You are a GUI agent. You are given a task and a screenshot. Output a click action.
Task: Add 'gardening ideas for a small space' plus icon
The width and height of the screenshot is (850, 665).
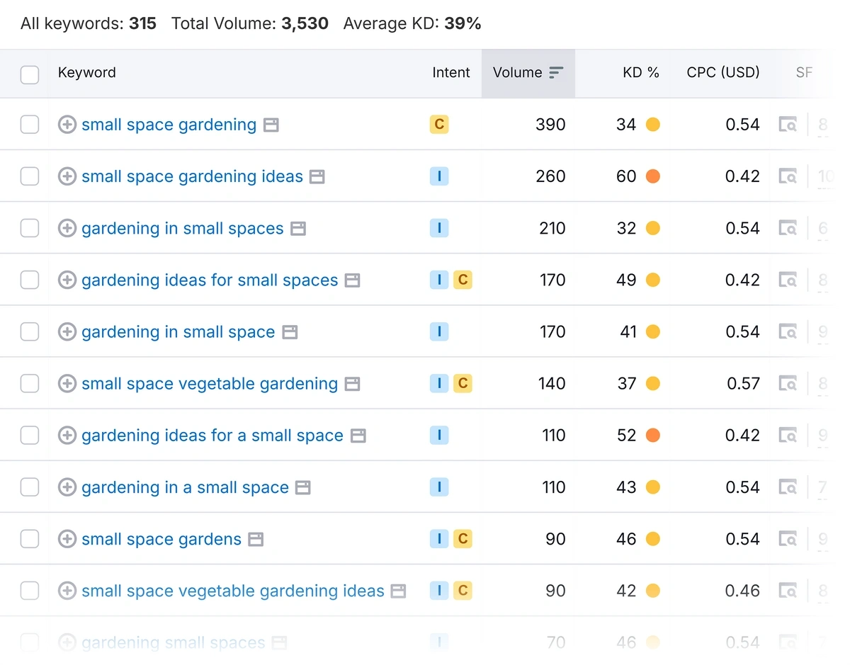tap(67, 435)
